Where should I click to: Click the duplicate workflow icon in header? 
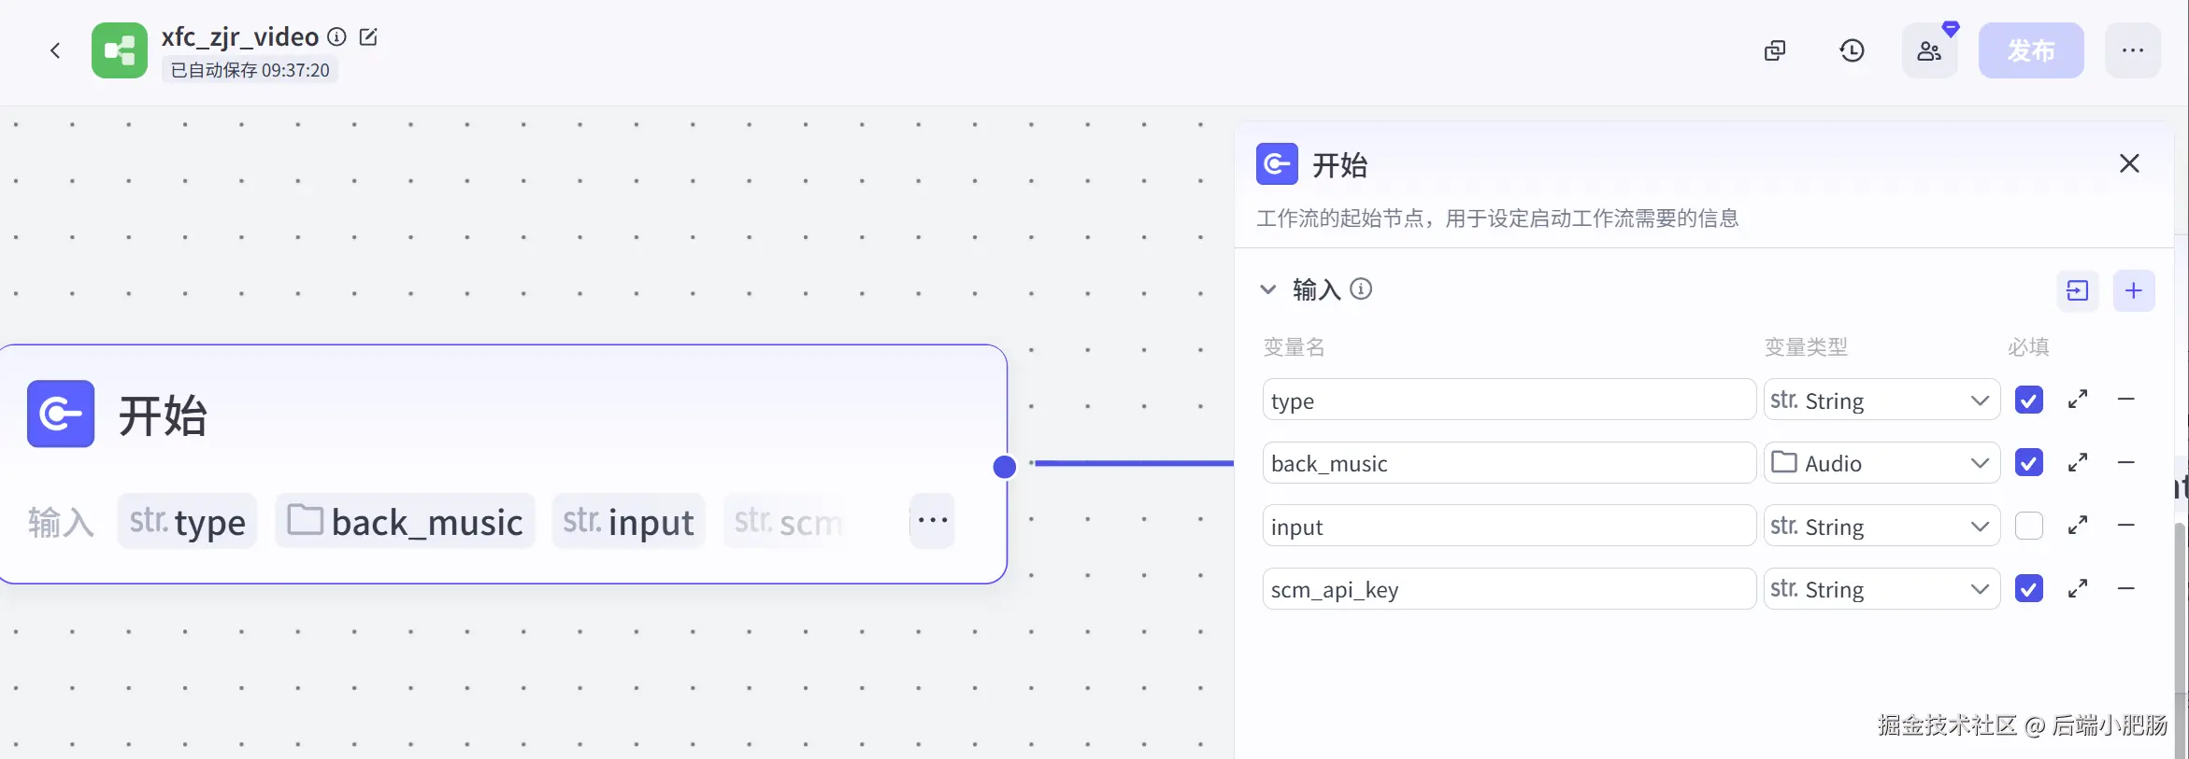click(1774, 50)
